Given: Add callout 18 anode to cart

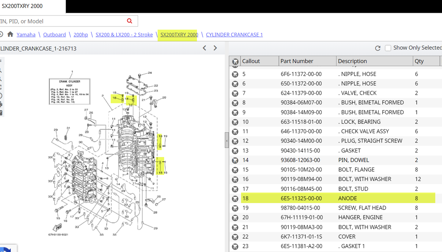Looking at the screenshot, I should pos(235,199).
